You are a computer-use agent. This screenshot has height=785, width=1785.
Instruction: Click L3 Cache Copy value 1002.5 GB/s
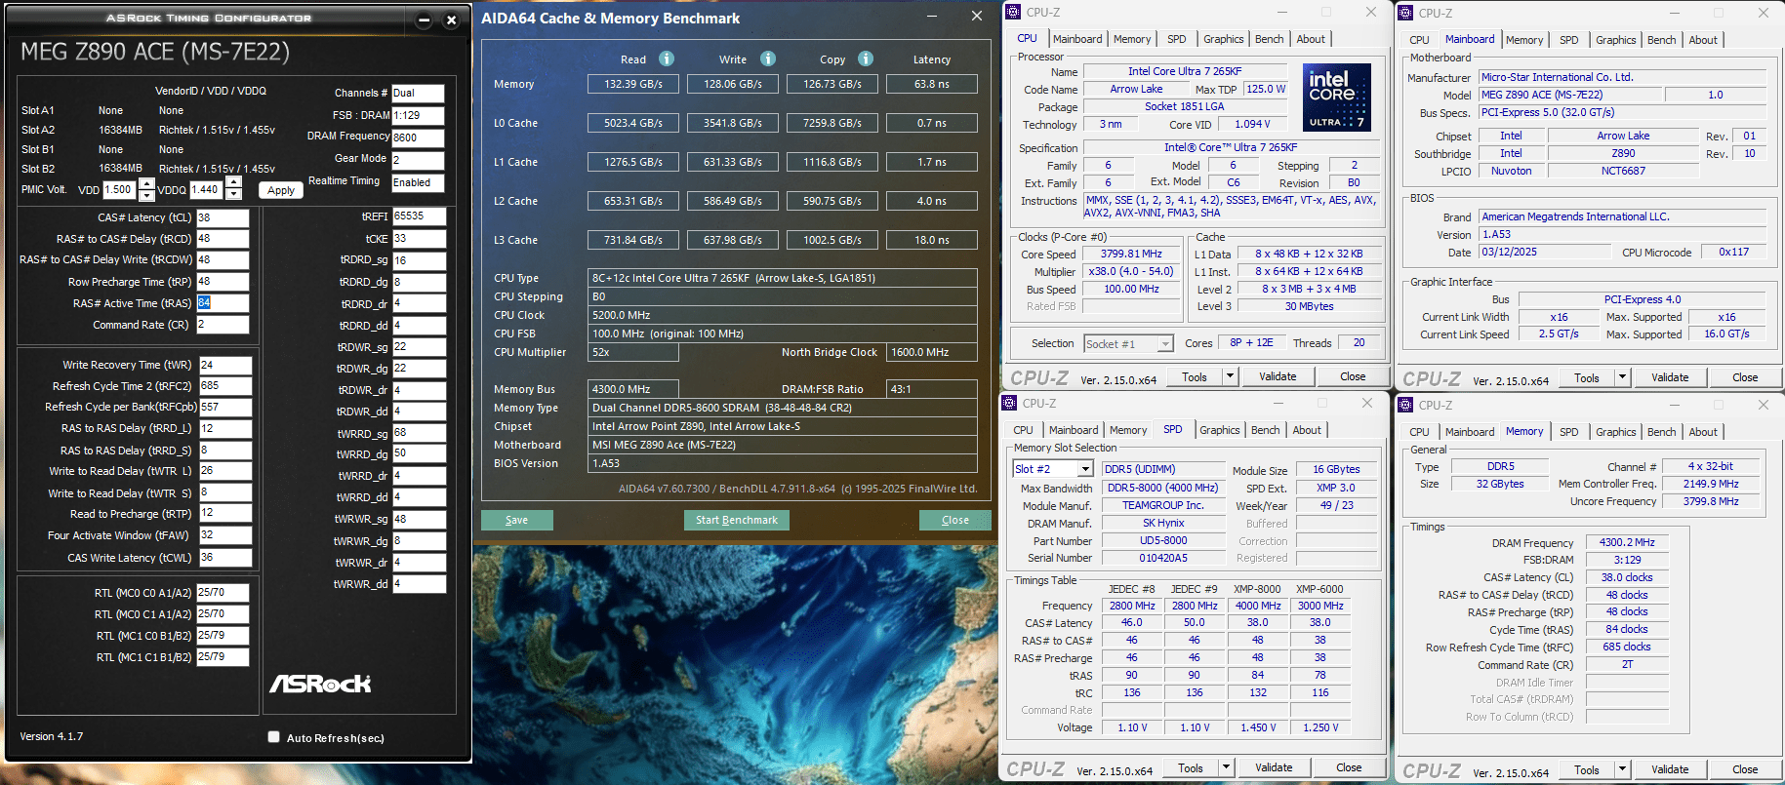832,240
